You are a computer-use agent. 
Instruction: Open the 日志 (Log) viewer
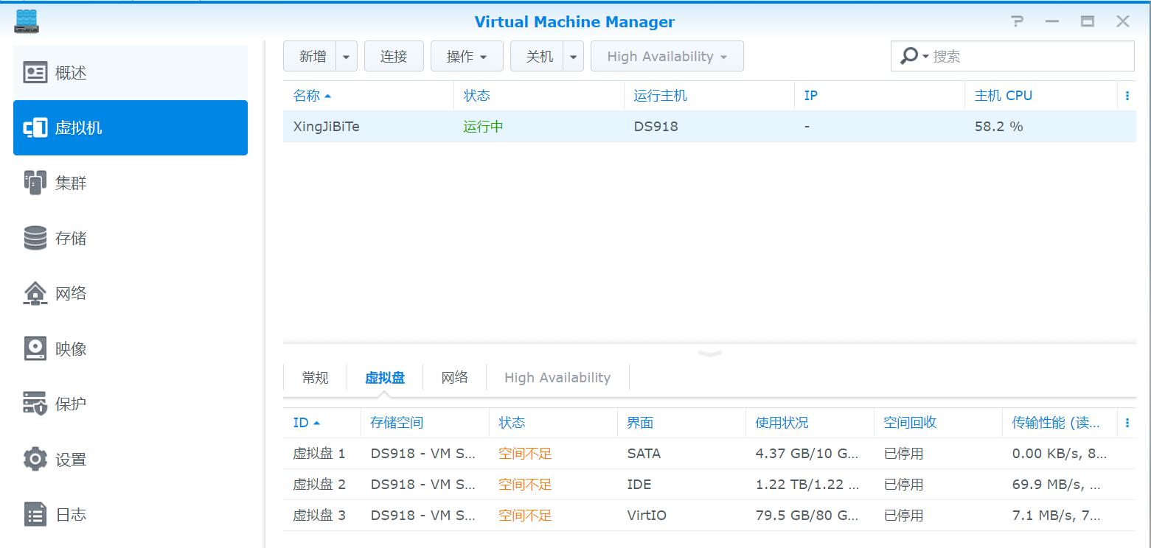pyautogui.click(x=70, y=514)
